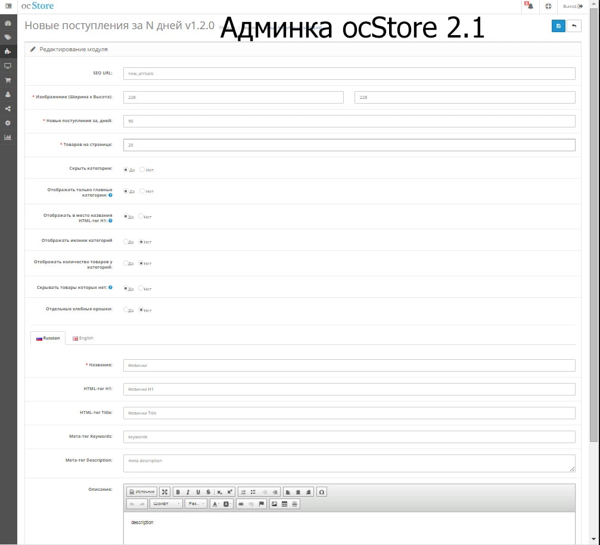
Task: Toggle bold in the description editor
Action: 178,492
